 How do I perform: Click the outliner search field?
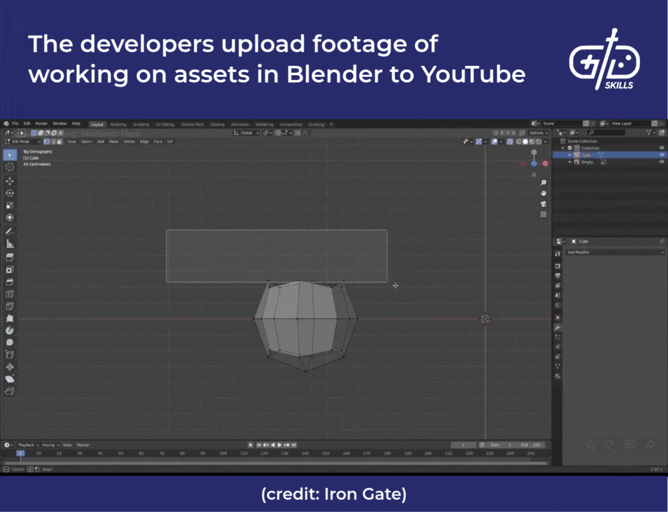point(606,132)
